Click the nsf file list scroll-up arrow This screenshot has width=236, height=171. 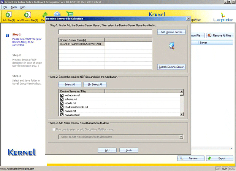point(182,91)
